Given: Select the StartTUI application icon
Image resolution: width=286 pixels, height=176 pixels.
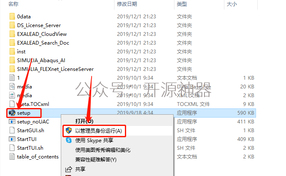Looking at the screenshot, I should point(12,139).
